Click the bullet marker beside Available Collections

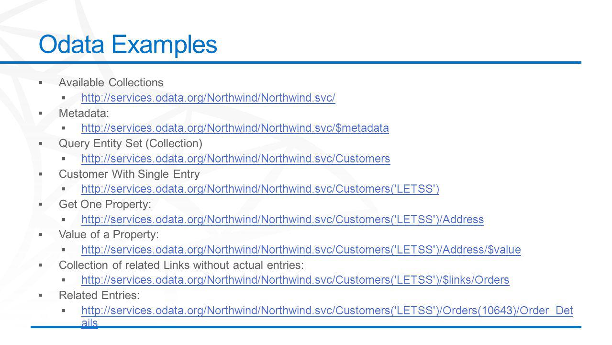pyautogui.click(x=42, y=83)
